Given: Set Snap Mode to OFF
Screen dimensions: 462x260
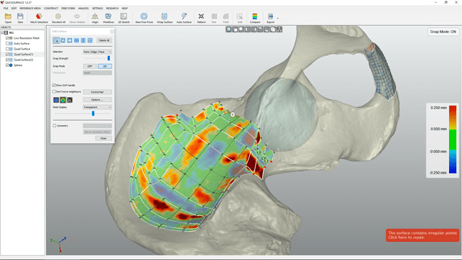Looking at the screenshot, I should click(x=90, y=66).
